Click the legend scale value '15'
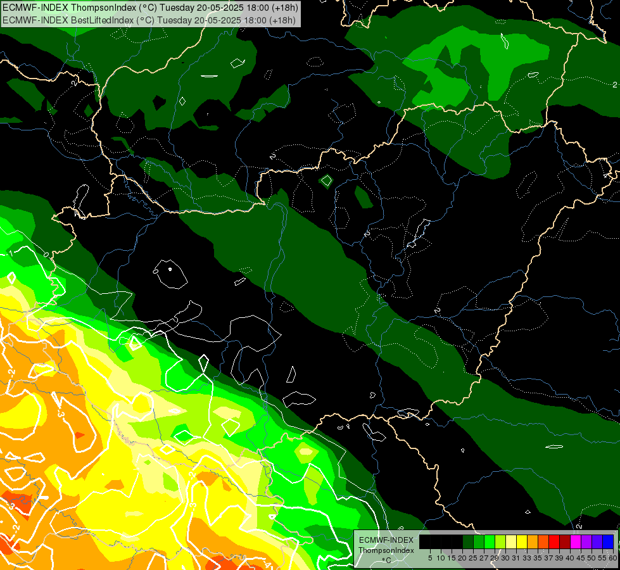 click(x=452, y=558)
